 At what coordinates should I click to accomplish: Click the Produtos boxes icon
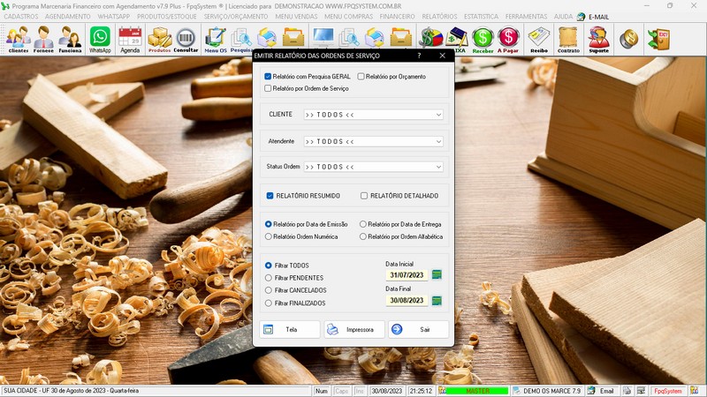click(x=159, y=39)
